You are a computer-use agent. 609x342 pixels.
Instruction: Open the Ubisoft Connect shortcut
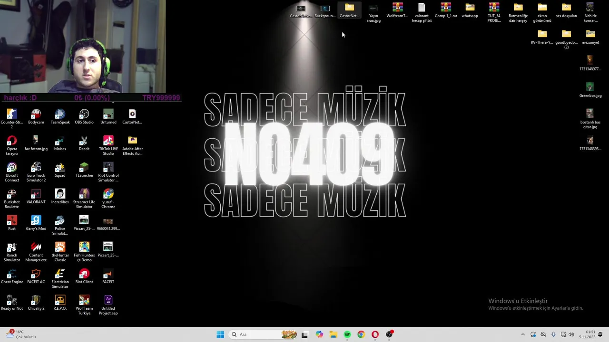(12, 172)
